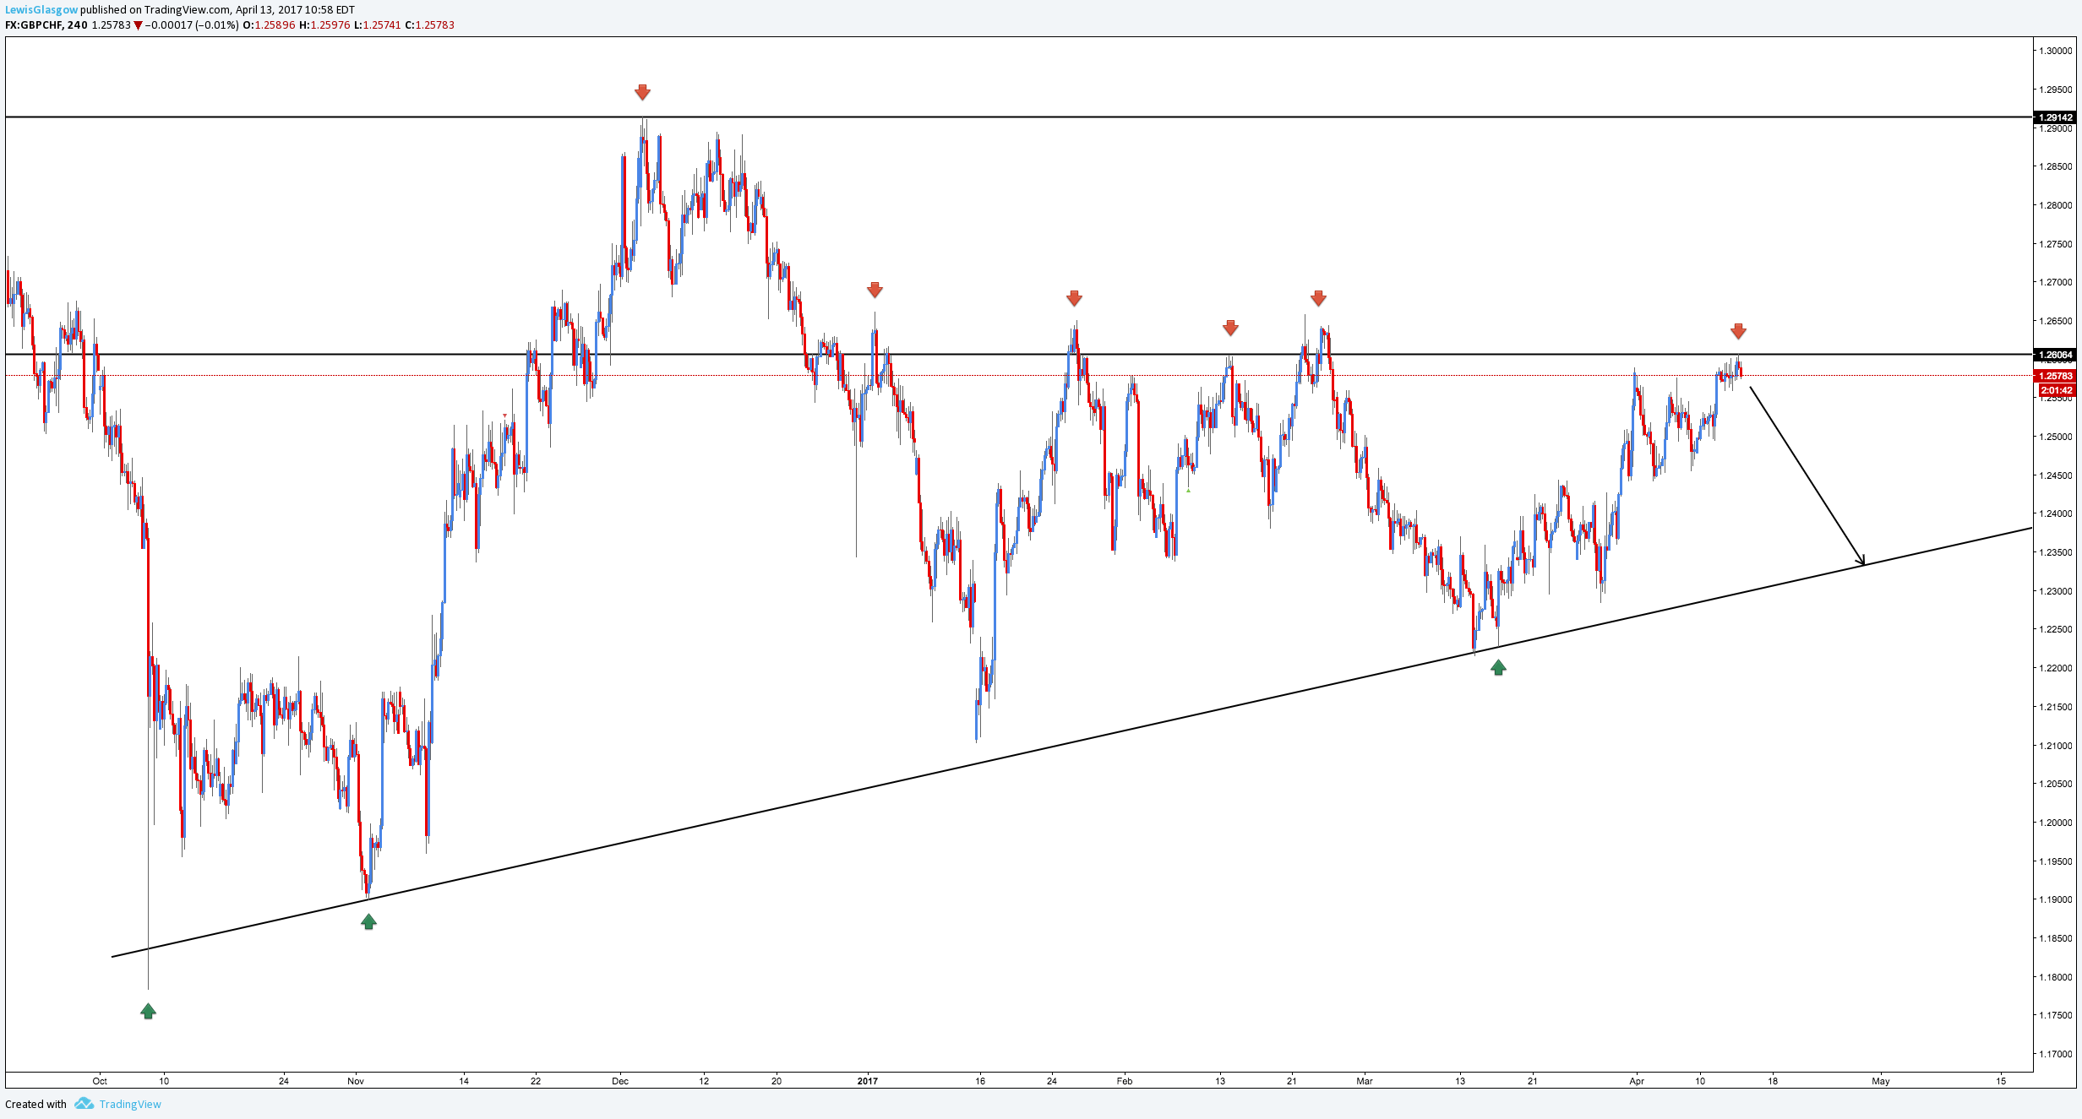Click the 18 date label on time axis
Viewport: 2082px width, 1119px height.
click(1773, 1081)
